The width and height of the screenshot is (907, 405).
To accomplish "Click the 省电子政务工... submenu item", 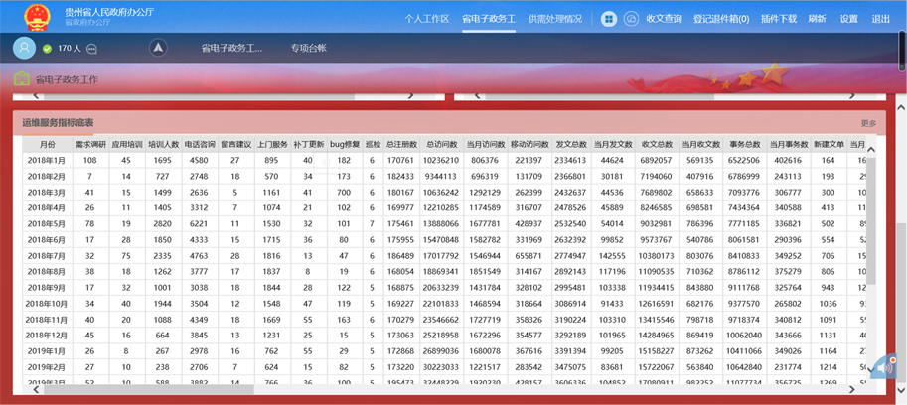I will [x=231, y=48].
